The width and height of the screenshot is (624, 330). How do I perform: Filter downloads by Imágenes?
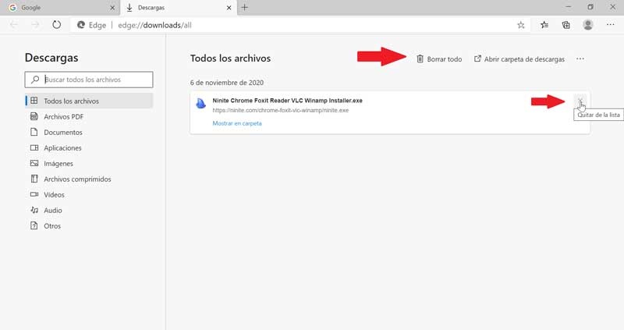tap(89, 163)
